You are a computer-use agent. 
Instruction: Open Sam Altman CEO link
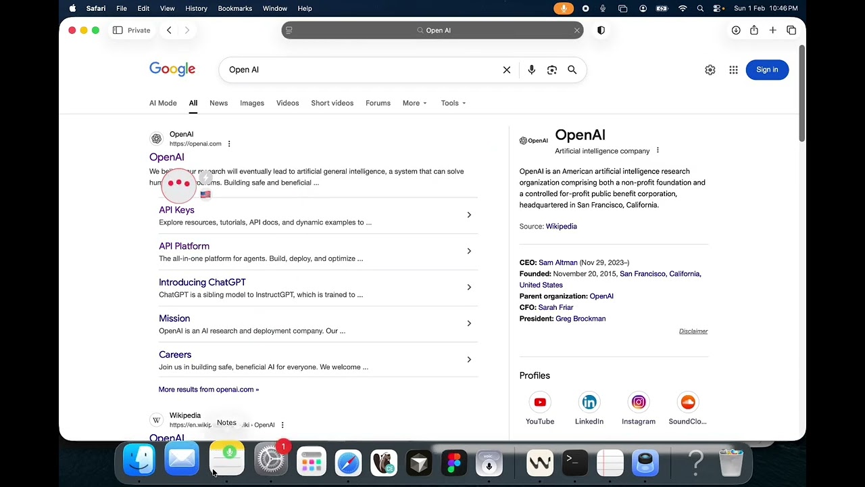tap(558, 262)
